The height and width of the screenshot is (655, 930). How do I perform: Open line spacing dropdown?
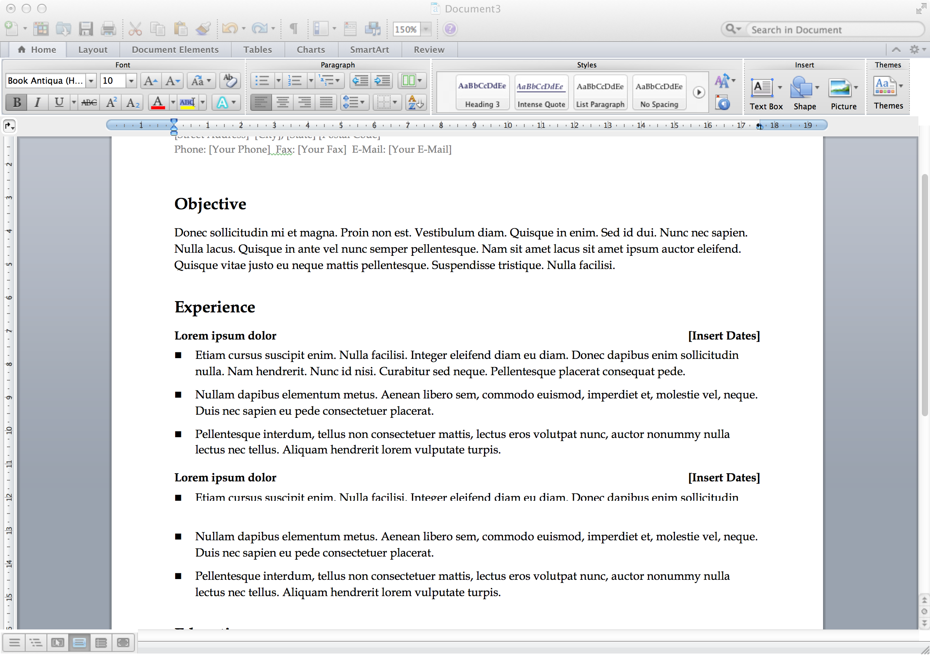pos(354,102)
